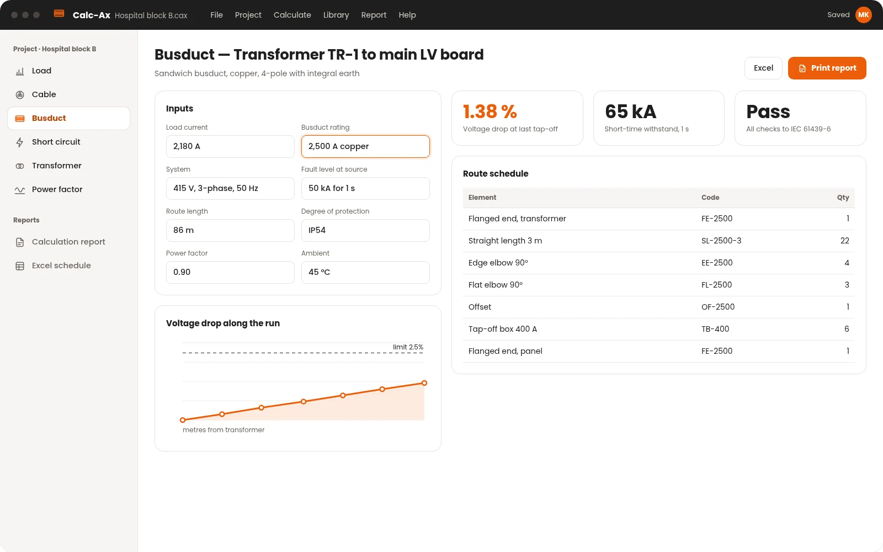Click the last data point on voltage drop chart

[424, 383]
